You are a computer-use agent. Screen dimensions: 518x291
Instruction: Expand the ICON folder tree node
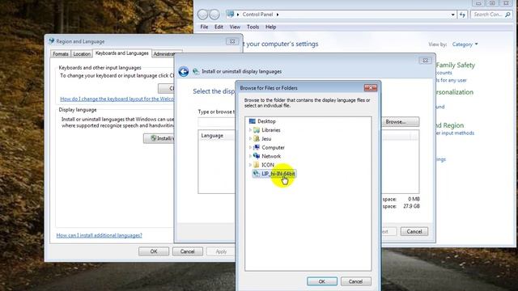click(250, 164)
